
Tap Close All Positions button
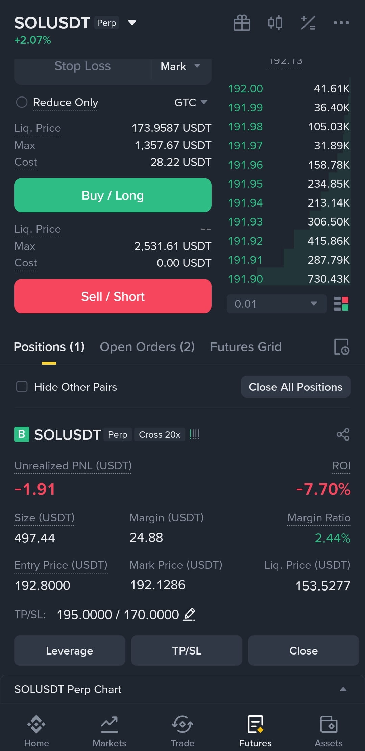click(x=296, y=387)
